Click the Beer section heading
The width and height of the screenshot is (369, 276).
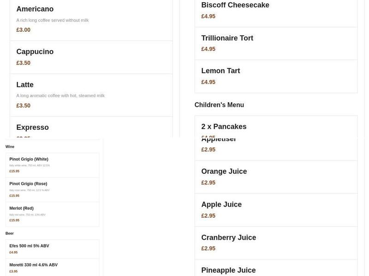click(x=10, y=233)
